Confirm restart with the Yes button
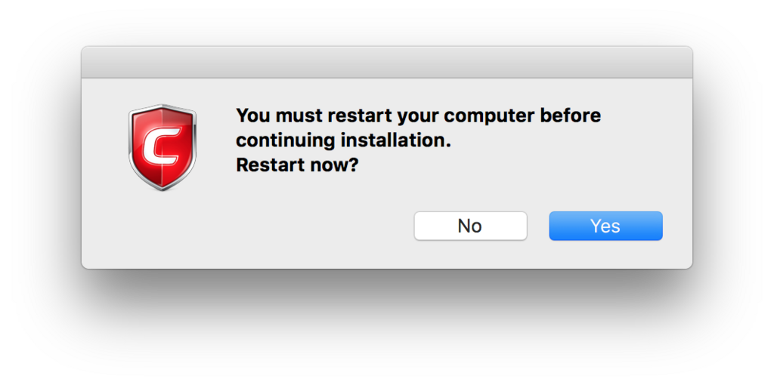 (x=605, y=226)
